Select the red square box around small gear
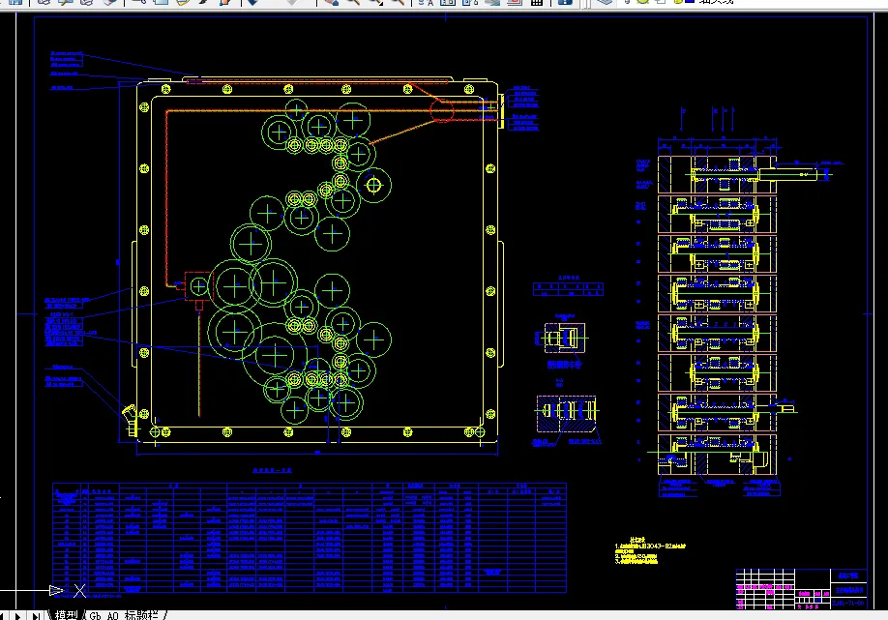888x620 pixels. pyautogui.click(x=197, y=286)
